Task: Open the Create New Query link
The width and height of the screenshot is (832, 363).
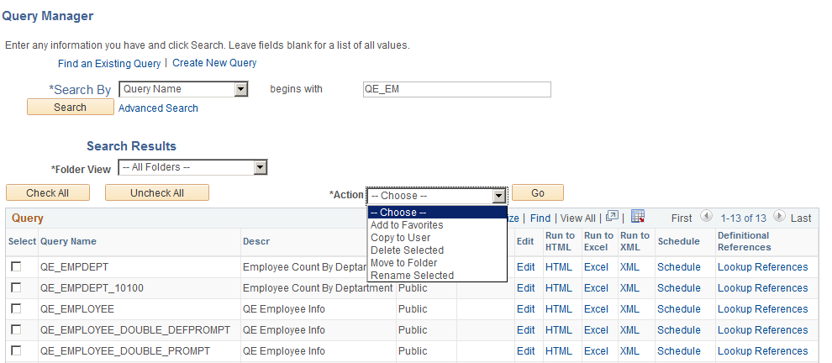Action: point(214,63)
